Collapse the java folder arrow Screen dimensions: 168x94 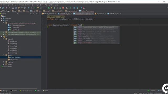coord(2,21)
